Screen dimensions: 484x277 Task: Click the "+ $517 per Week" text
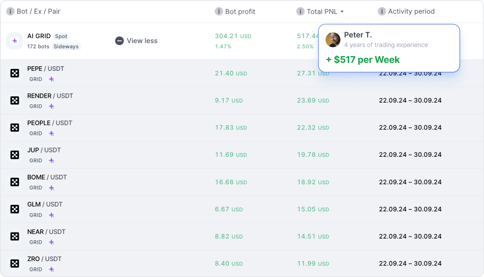coord(363,60)
